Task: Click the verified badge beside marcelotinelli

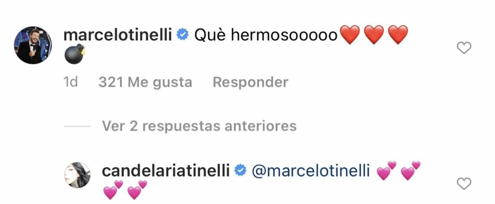Action: (x=182, y=35)
